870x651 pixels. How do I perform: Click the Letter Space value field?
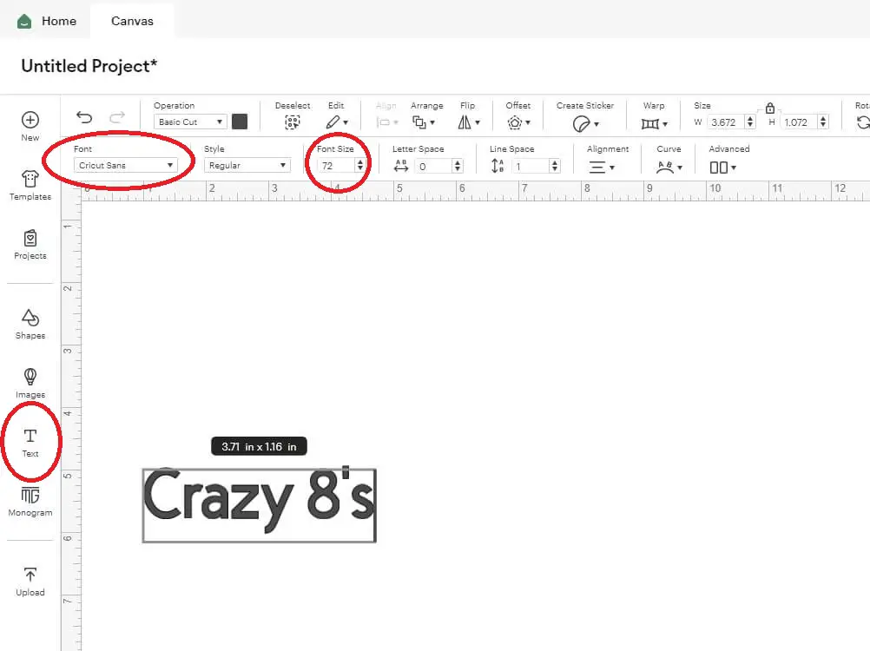pyautogui.click(x=434, y=166)
